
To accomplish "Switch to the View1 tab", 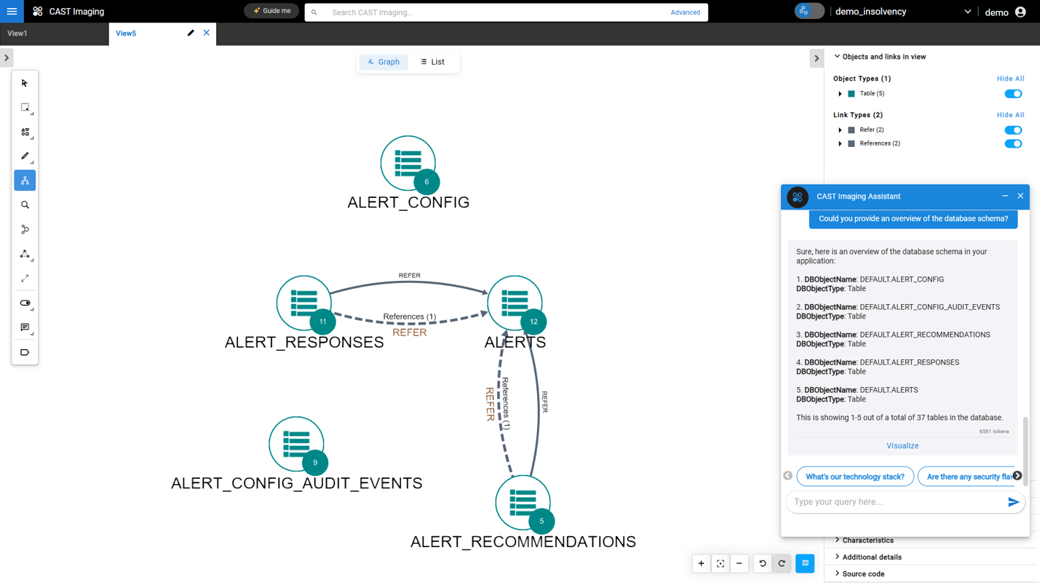I will point(17,33).
